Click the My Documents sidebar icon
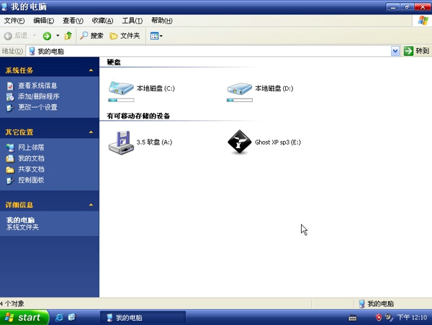 pos(10,158)
